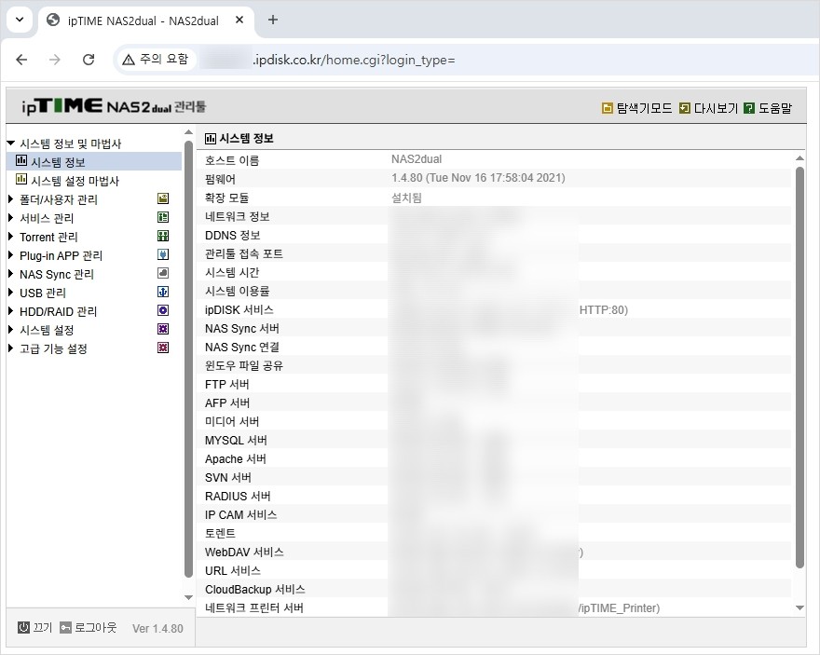Click the 도움말 link
Image resolution: width=820 pixels, height=655 pixels.
click(775, 108)
